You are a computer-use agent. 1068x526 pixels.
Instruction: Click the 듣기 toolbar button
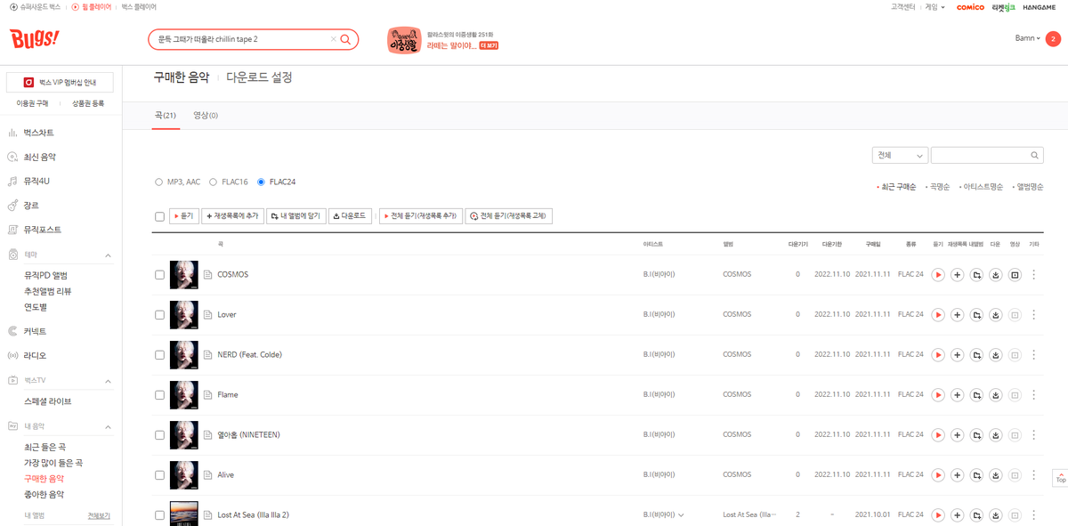(x=184, y=216)
